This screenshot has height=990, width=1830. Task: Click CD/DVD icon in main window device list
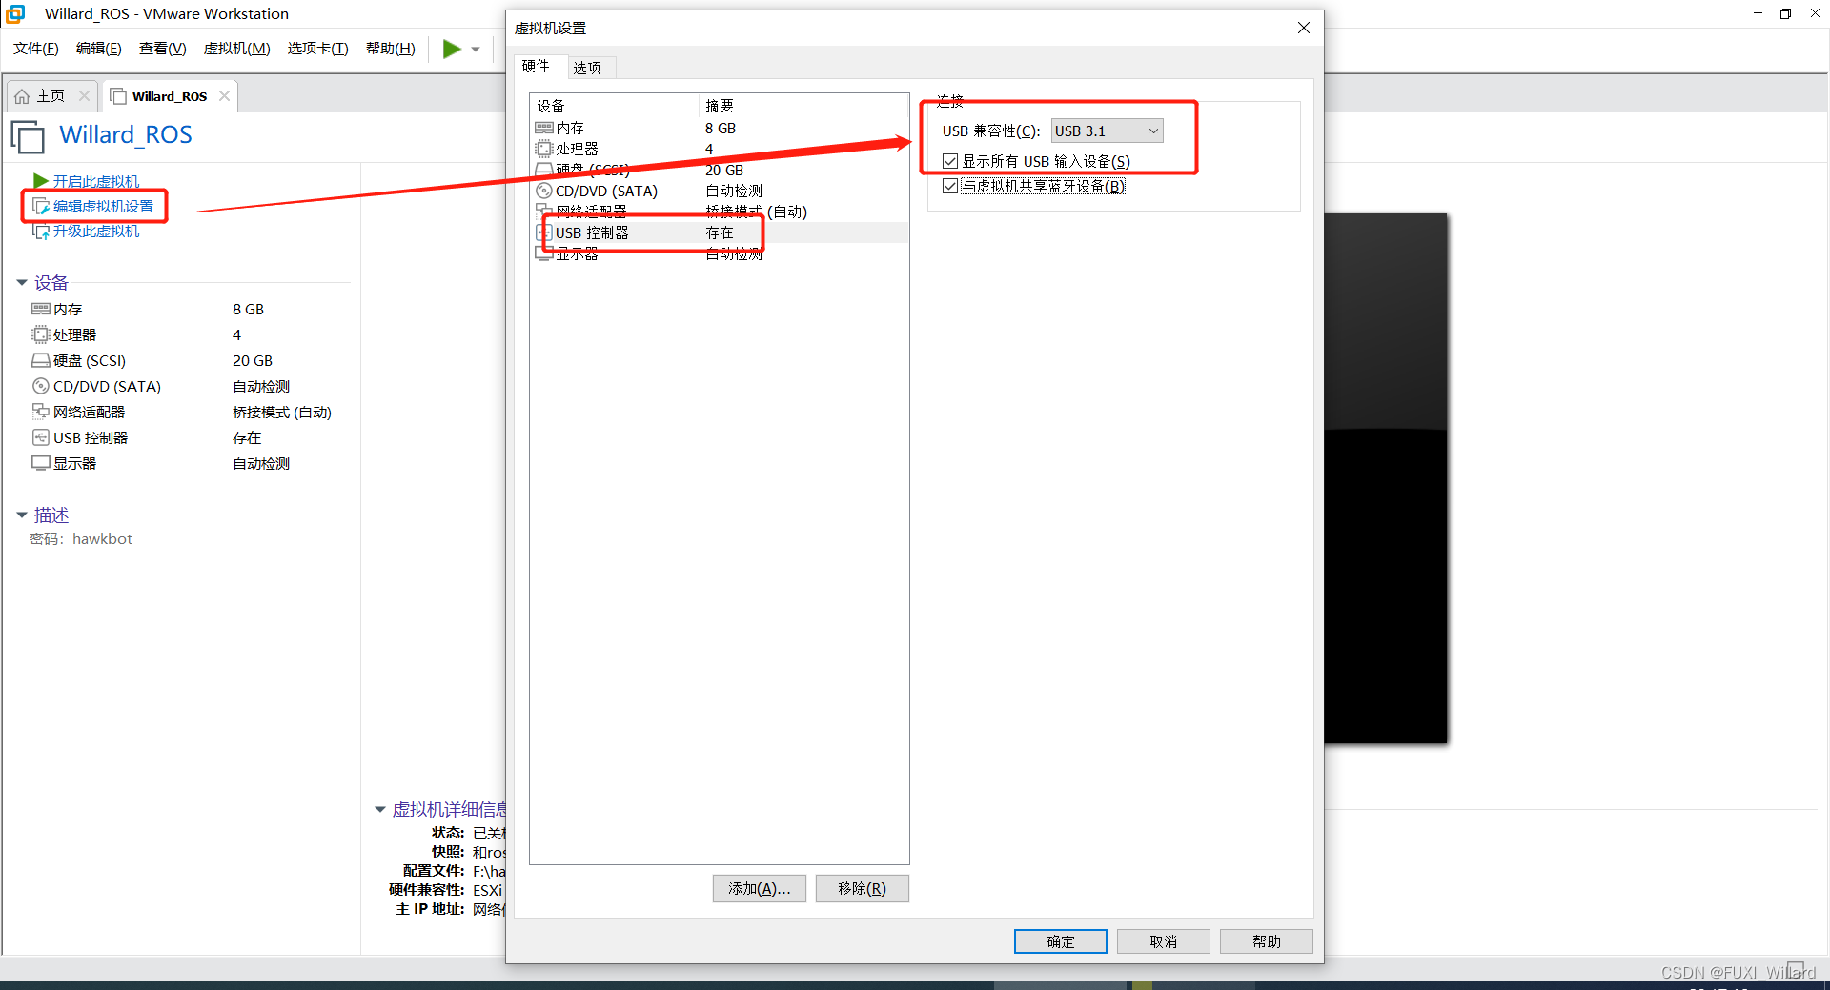41,386
